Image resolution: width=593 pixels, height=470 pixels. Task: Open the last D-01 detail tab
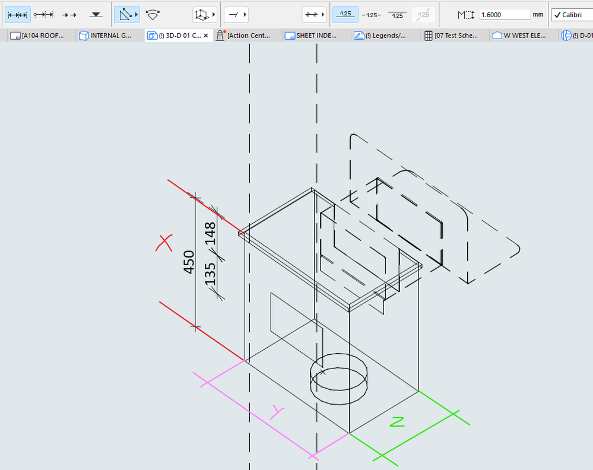coord(577,36)
